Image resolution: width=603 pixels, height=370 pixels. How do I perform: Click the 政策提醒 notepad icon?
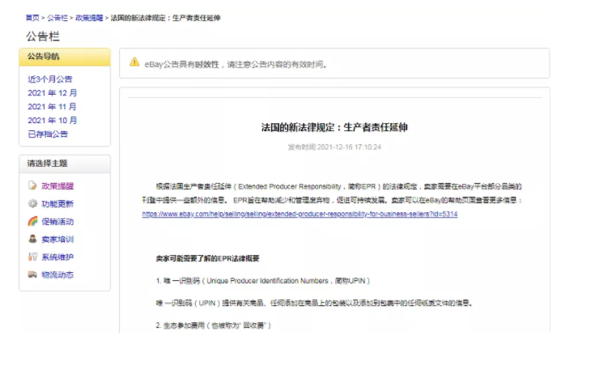coord(32,186)
